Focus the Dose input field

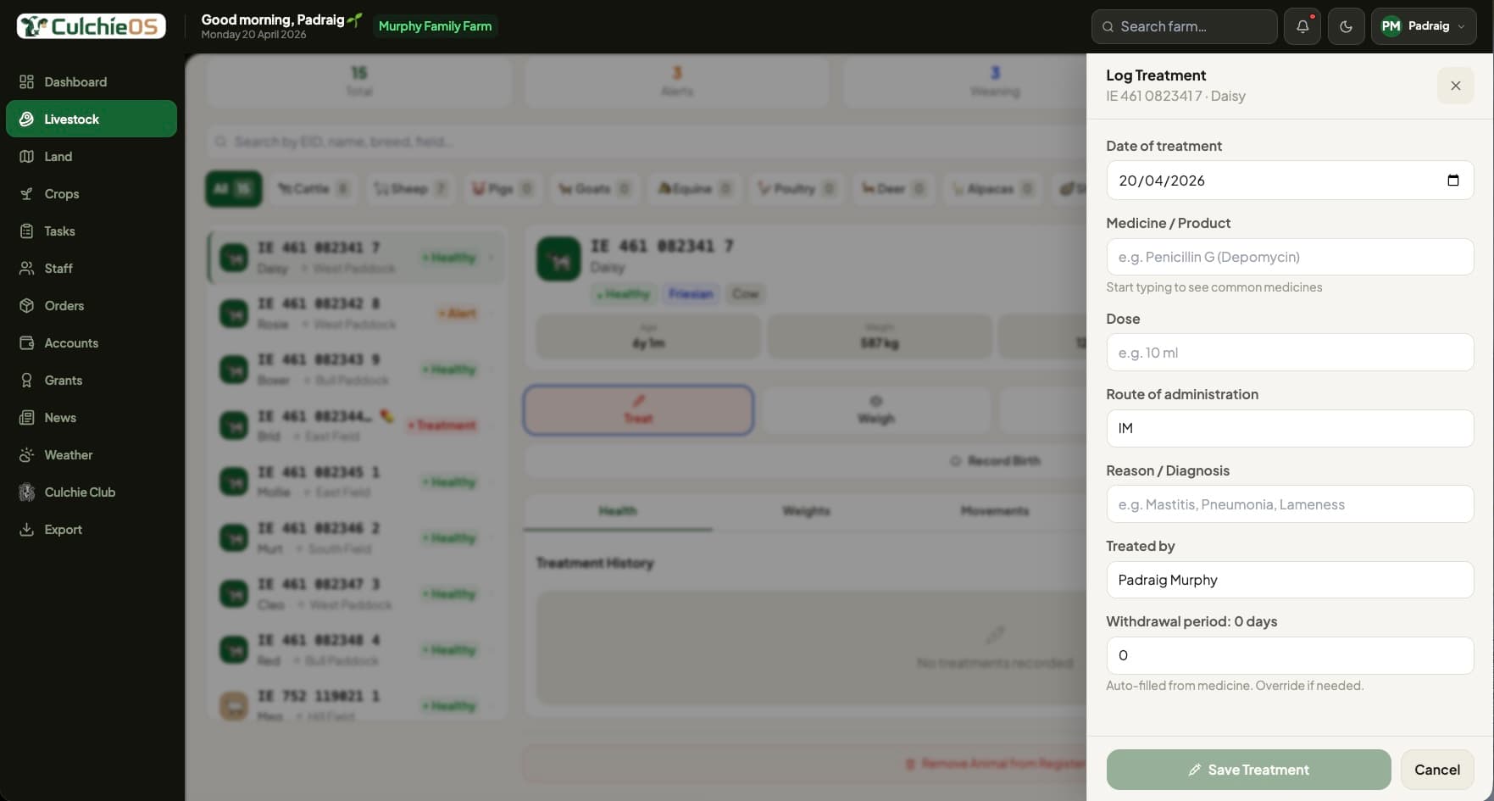pyautogui.click(x=1289, y=353)
